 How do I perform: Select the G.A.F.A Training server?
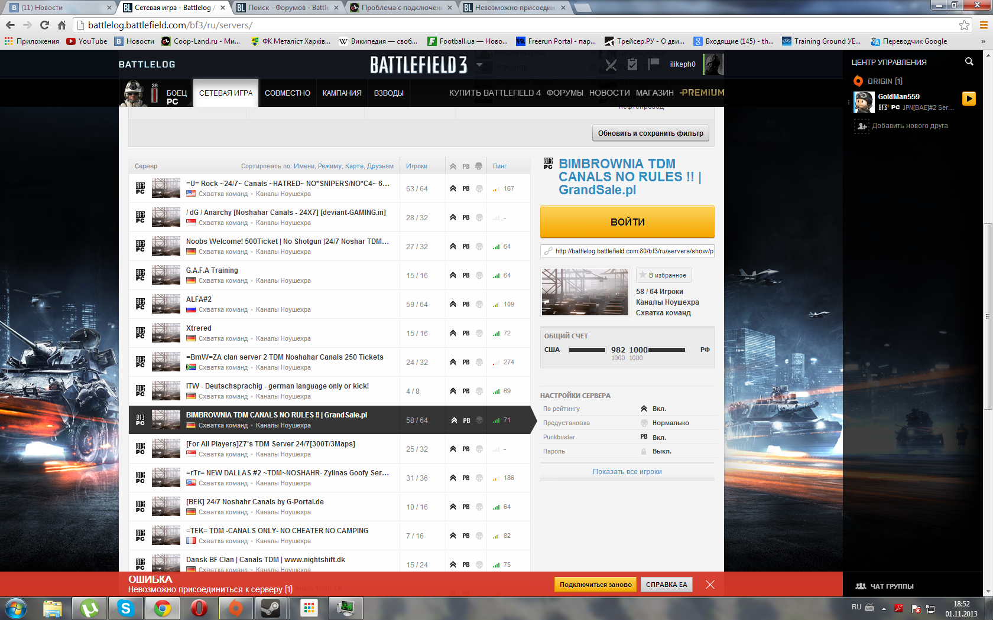click(x=329, y=275)
